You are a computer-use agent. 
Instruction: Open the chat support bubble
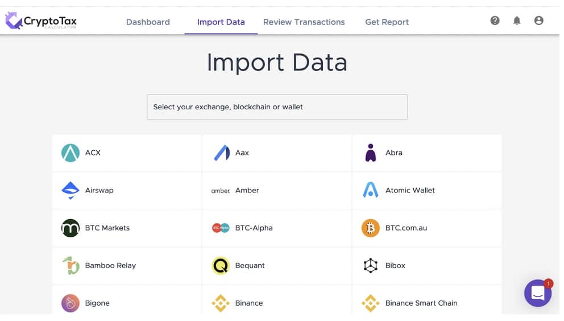537,293
